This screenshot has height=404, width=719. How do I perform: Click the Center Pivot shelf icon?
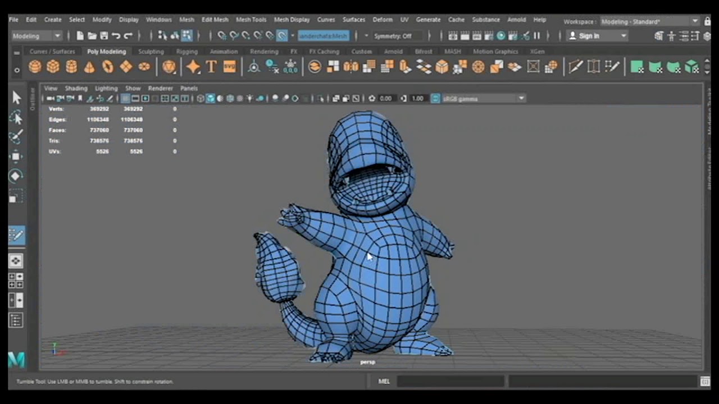pyautogui.click(x=254, y=67)
